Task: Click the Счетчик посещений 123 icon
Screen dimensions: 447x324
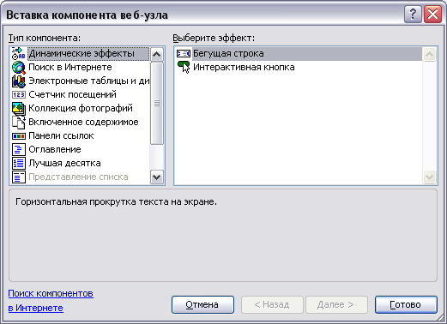Action: [19, 94]
